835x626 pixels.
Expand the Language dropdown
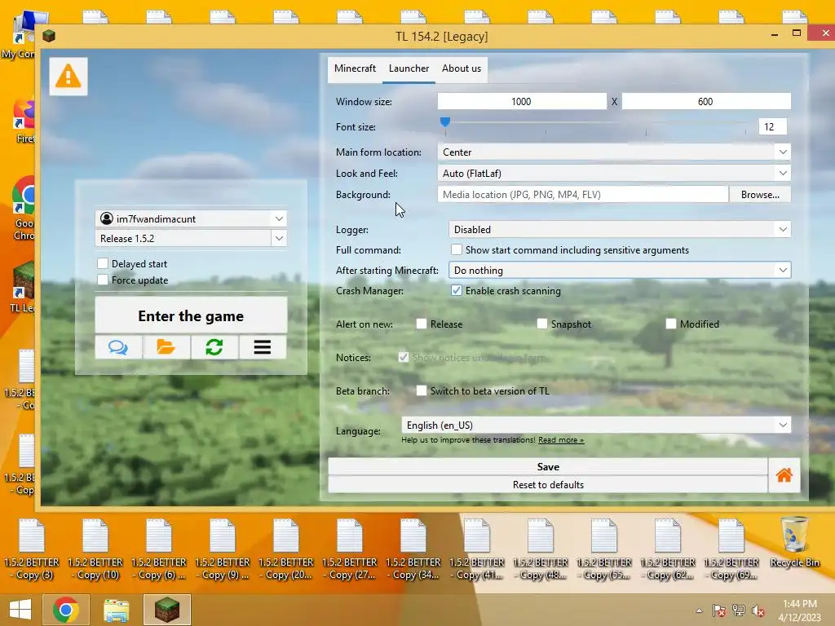point(596,425)
